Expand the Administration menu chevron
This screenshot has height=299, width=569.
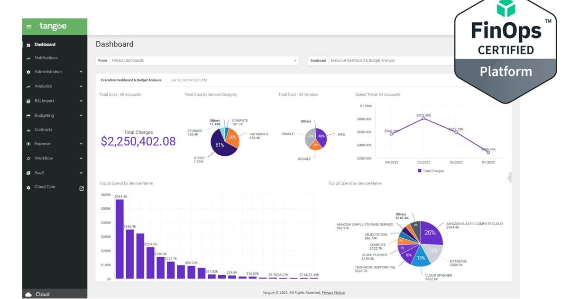(81, 72)
